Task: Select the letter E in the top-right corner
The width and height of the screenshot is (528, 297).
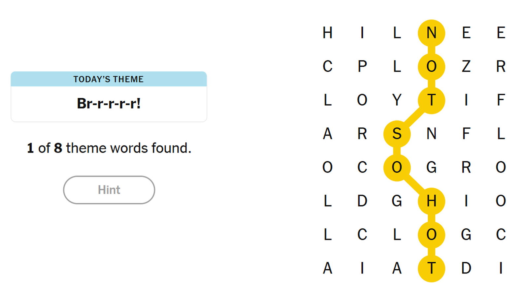Action: click(x=501, y=33)
